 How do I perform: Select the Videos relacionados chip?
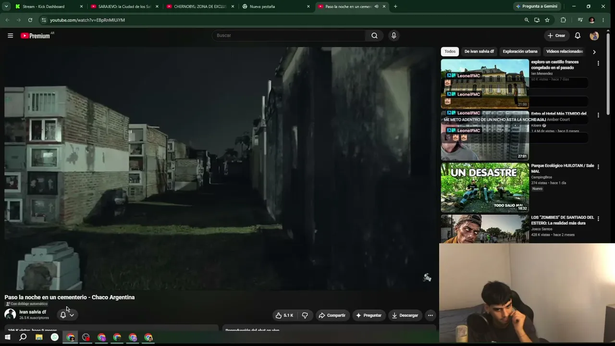[565, 51]
